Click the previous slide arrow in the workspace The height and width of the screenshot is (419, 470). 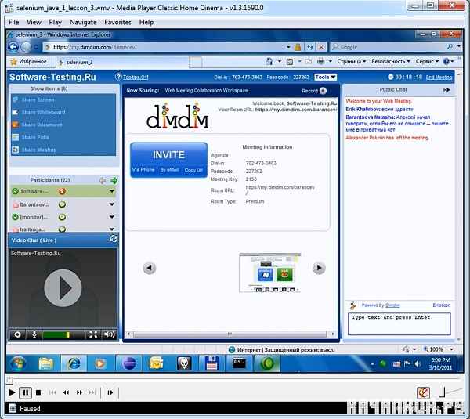click(150, 268)
